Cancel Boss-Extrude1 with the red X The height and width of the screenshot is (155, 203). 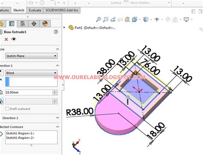click(x=6, y=40)
